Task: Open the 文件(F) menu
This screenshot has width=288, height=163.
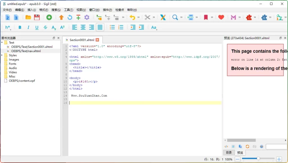Action: pyautogui.click(x=7, y=10)
